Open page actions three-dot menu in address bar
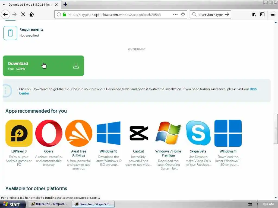The image size is (278, 208). coord(175,15)
